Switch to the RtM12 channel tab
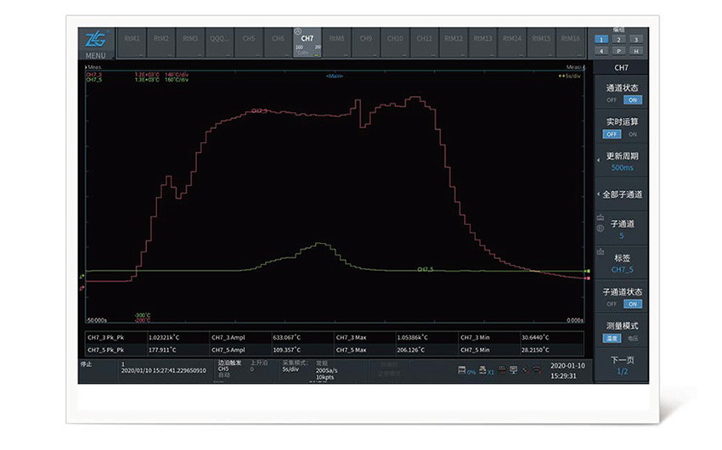 454,42
